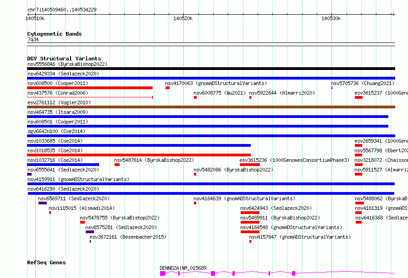Open nsv5482086 (ByrskaBishop2022) label

coord(233,170)
